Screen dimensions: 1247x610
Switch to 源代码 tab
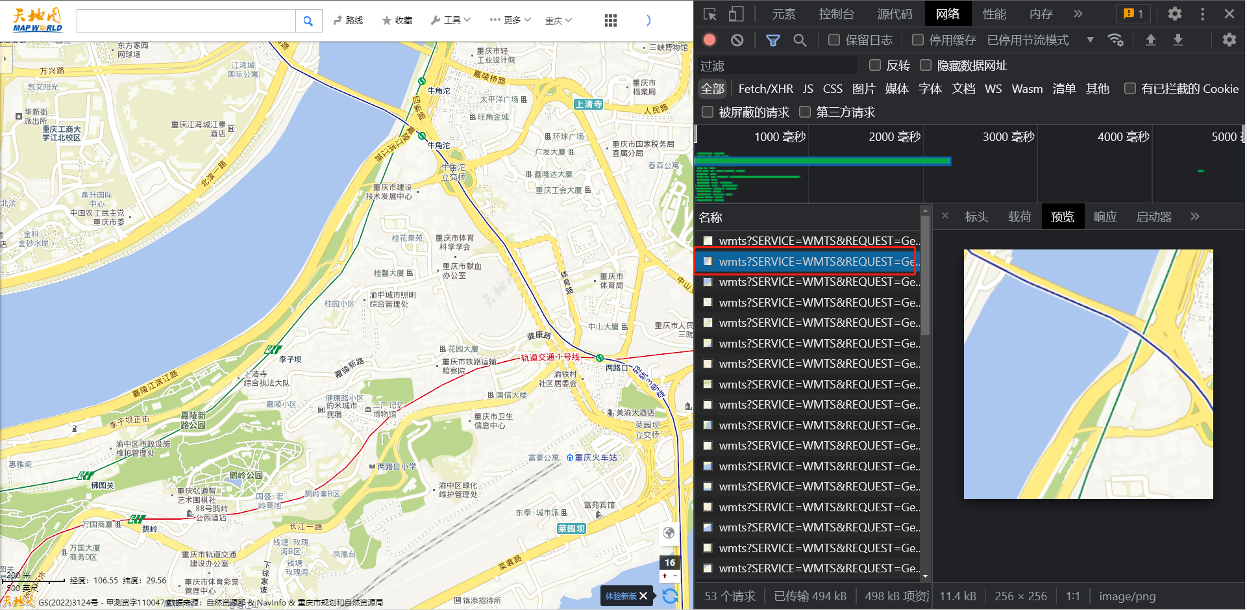pos(895,14)
